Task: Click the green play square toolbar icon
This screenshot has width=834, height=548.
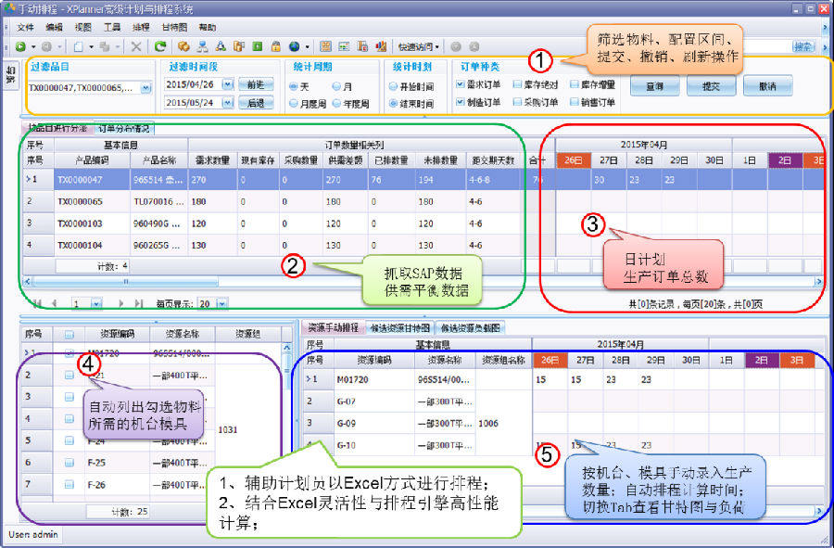Action: pos(257,45)
